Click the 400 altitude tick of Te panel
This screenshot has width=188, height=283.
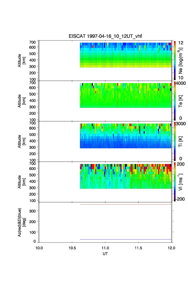point(32,101)
